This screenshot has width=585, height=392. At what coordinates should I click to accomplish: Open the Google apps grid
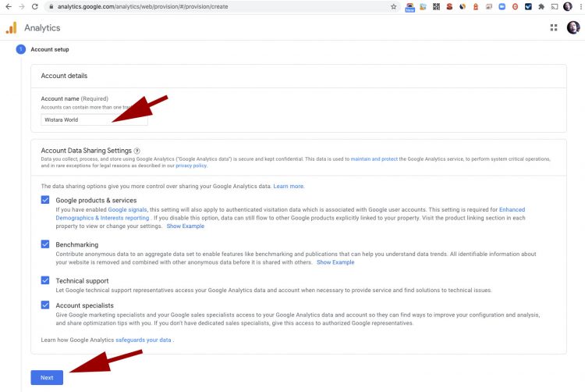(x=554, y=27)
